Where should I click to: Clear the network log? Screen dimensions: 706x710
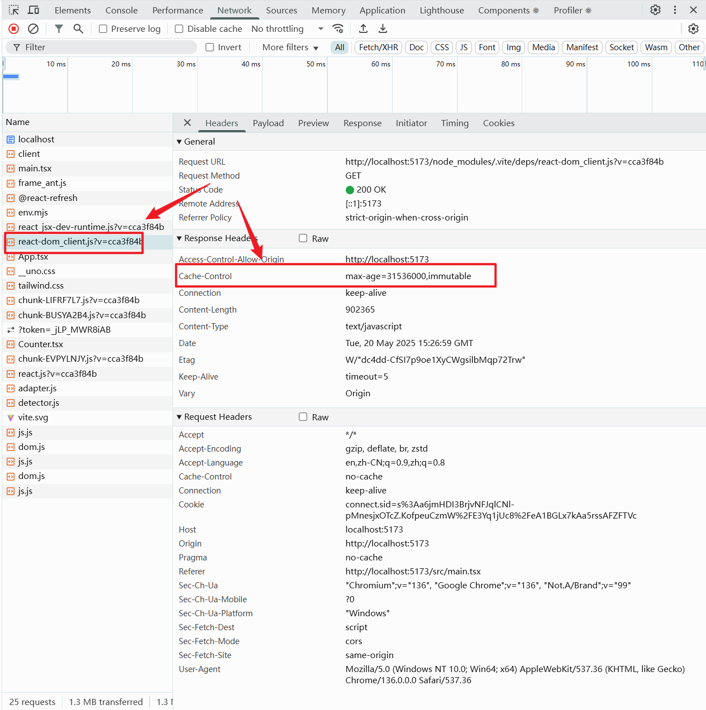[x=34, y=28]
